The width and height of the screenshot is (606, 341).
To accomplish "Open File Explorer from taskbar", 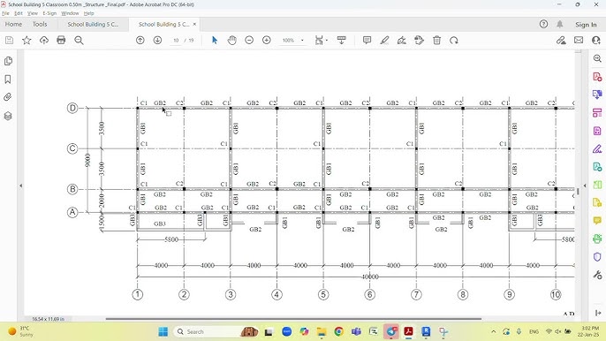I will pos(322,331).
